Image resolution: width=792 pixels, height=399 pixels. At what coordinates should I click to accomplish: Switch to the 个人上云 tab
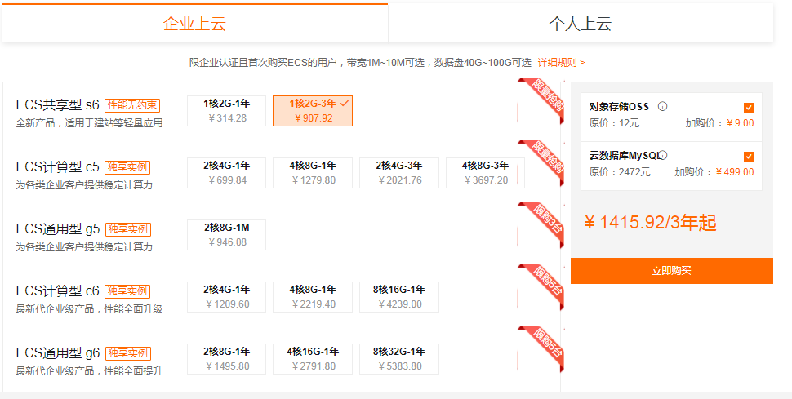tap(581, 23)
